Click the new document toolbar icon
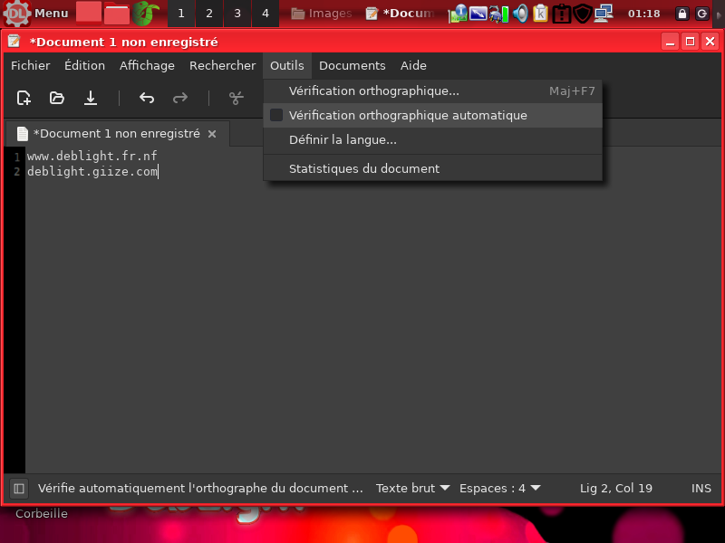 pos(24,98)
